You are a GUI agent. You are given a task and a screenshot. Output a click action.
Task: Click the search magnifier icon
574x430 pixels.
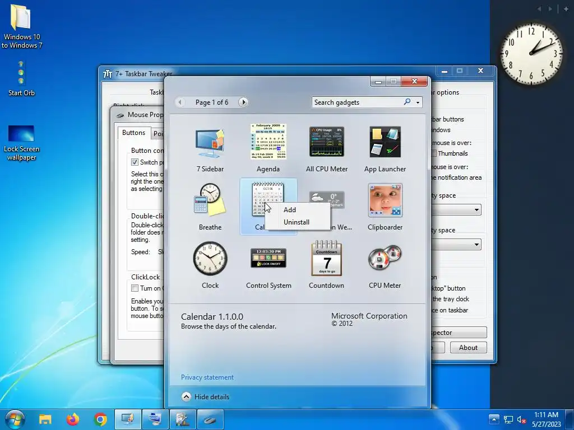tap(407, 102)
